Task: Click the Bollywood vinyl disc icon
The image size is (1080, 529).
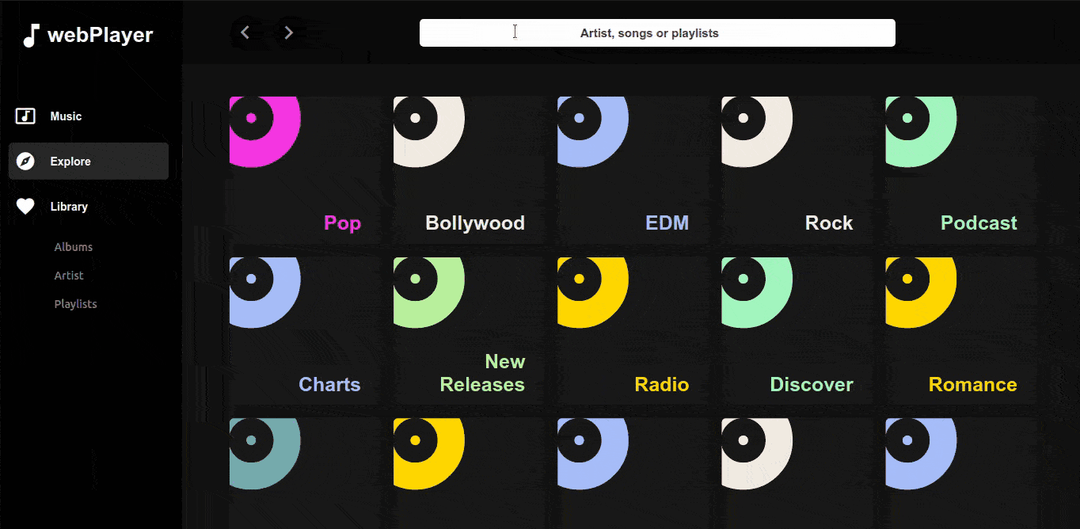Action: pyautogui.click(x=428, y=131)
